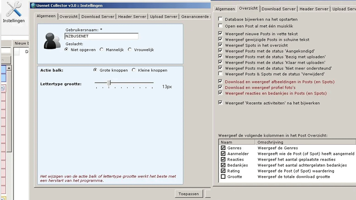Toggle 'Weergeef Spots in het overzicht' checkbox
The height and width of the screenshot is (200, 356).
coord(220,45)
